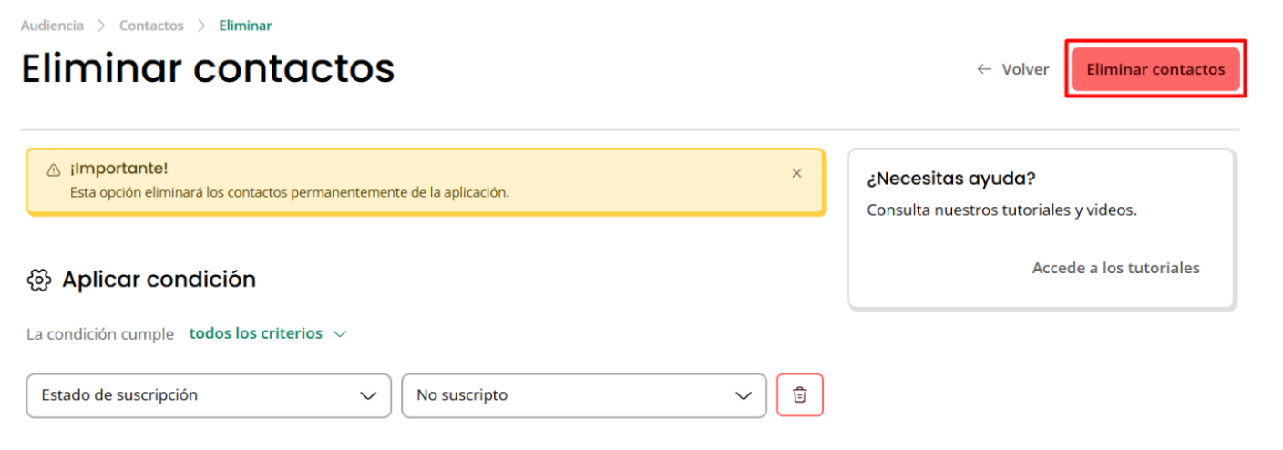Open the Accede a los tutoriales link
Screen dimensions: 1283x450
point(1115,268)
